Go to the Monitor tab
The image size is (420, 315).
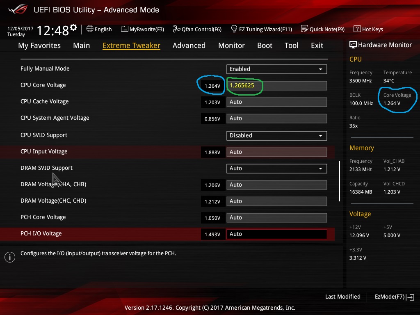231,46
